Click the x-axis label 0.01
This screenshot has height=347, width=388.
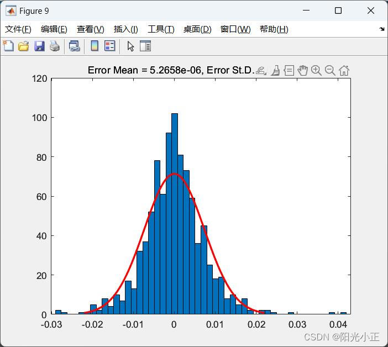[215, 324]
